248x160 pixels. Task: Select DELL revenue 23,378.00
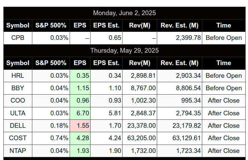[140, 126]
